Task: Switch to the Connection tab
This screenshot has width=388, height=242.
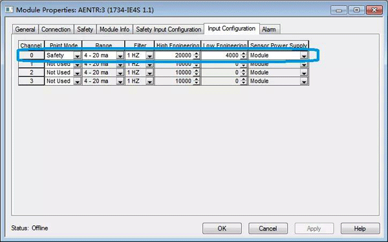Action: [x=56, y=30]
